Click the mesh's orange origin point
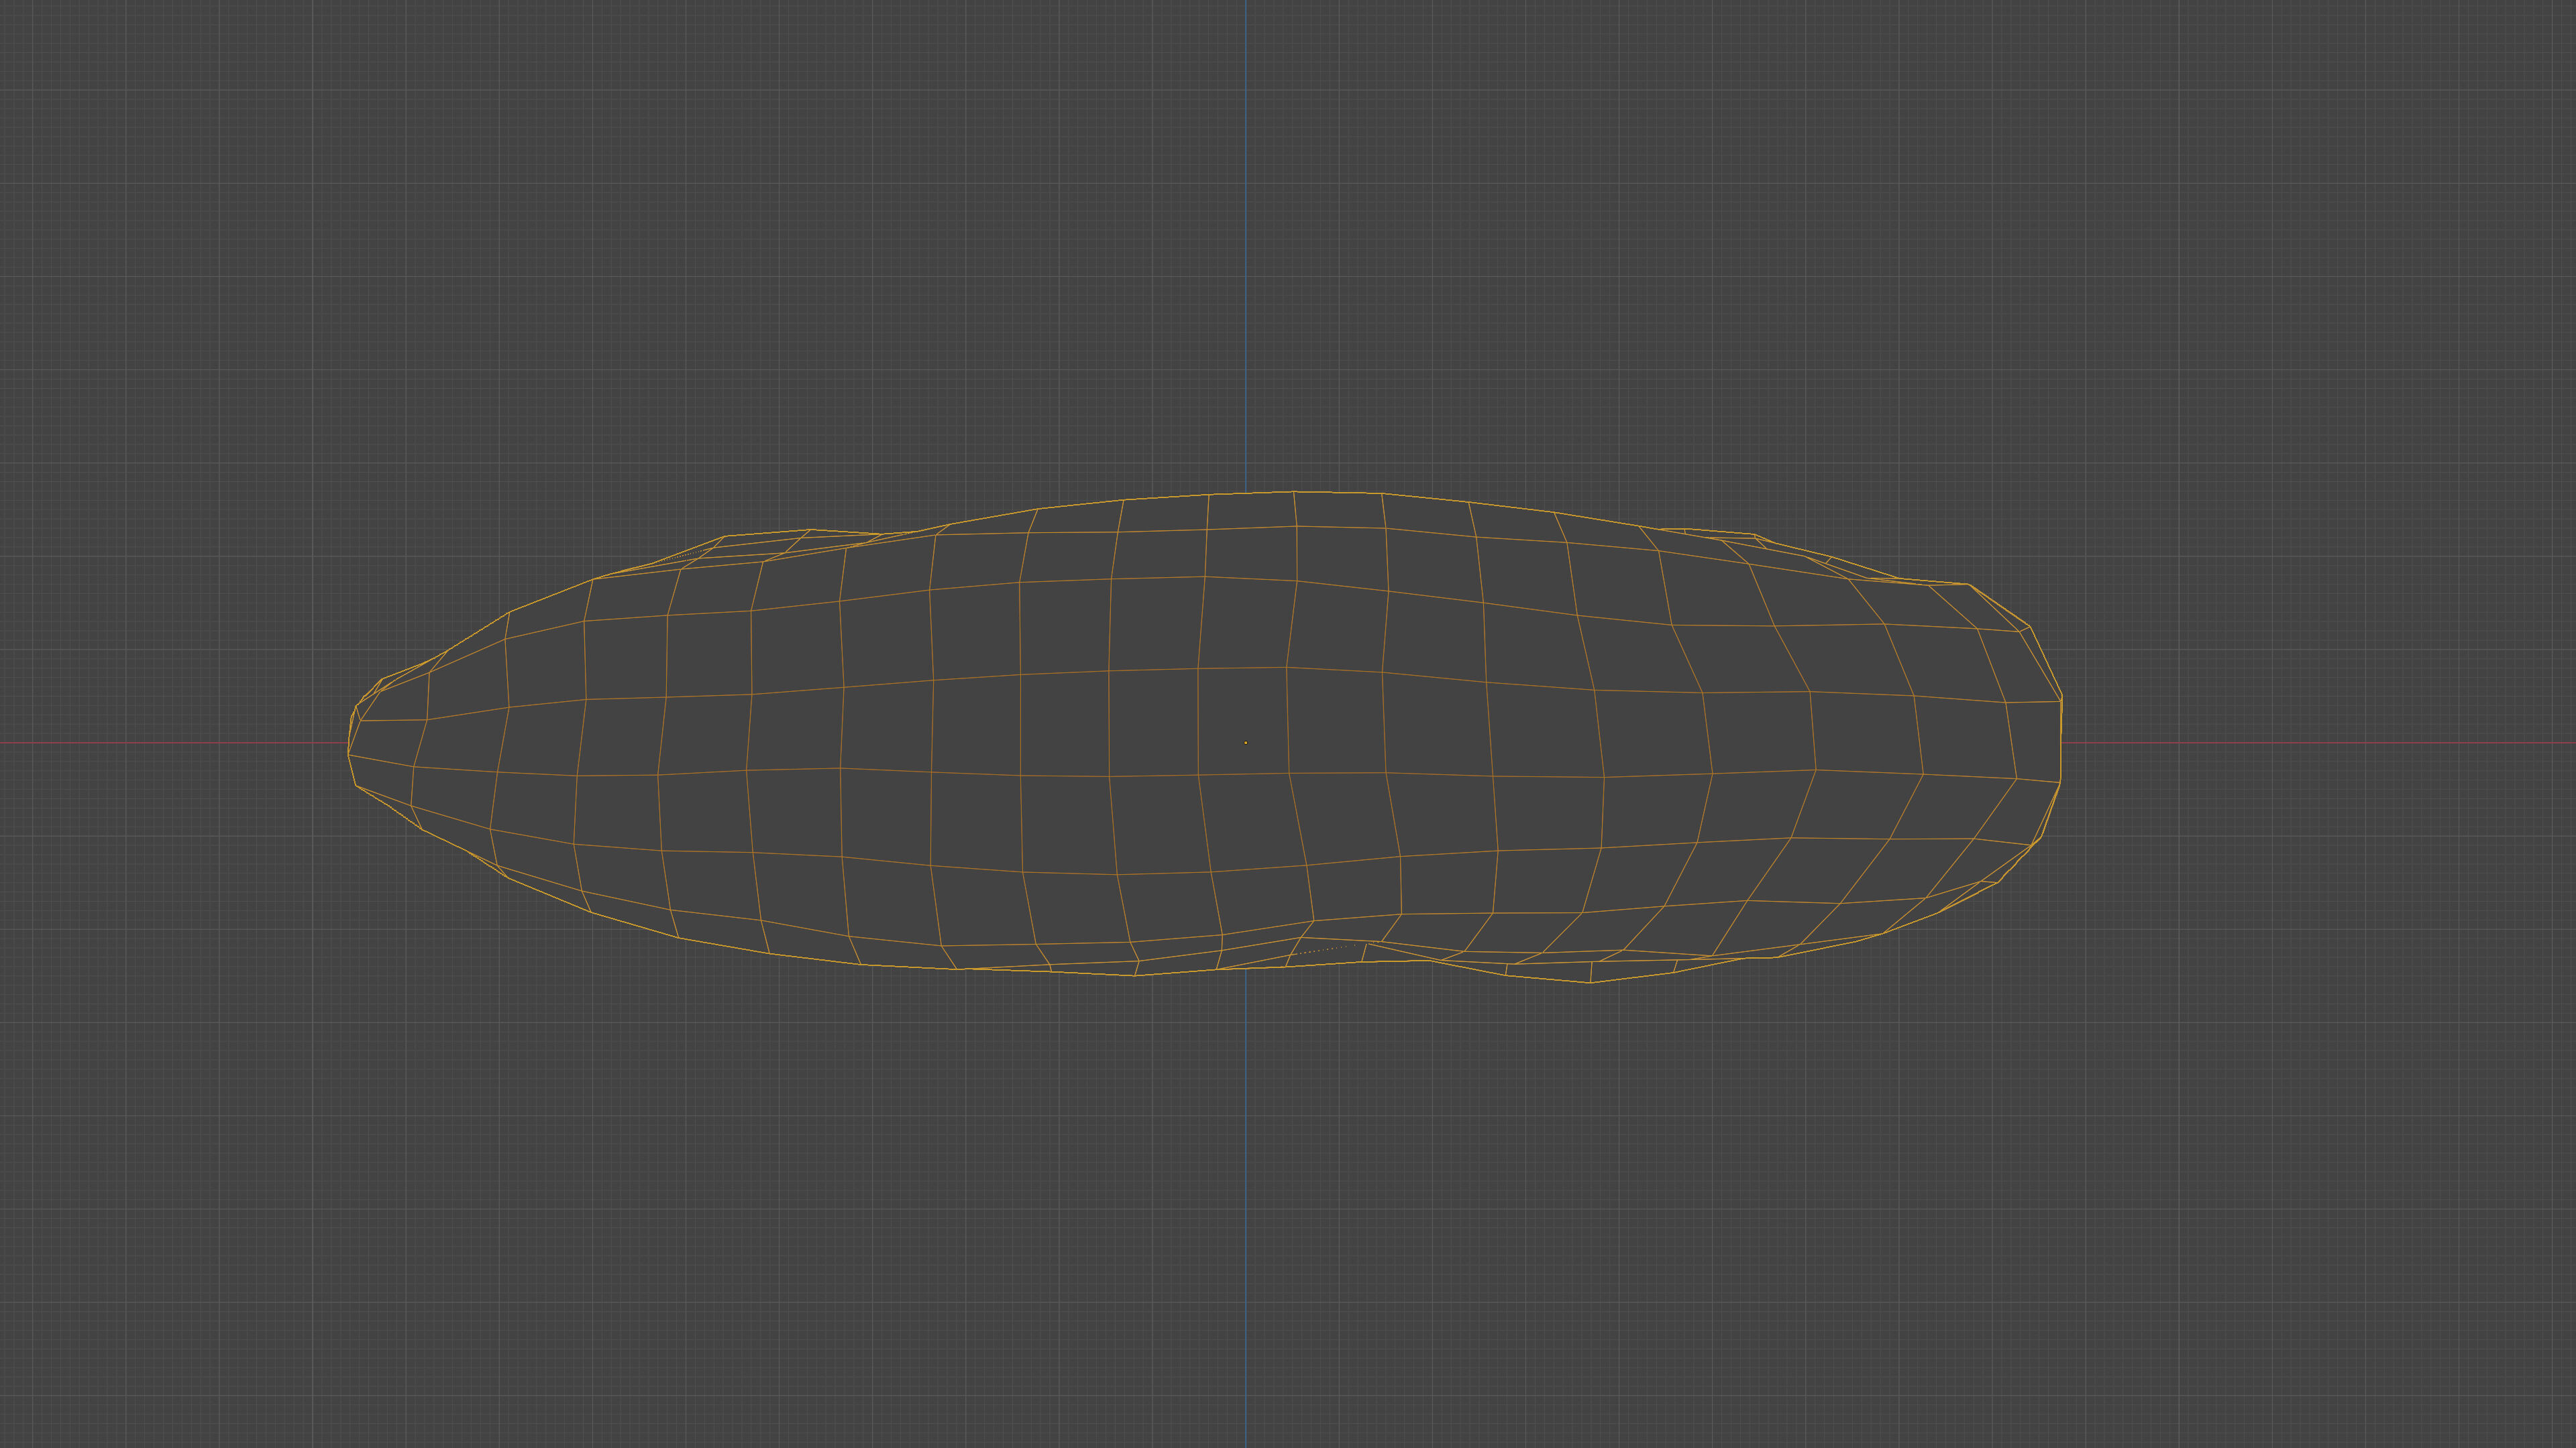The image size is (2576, 1448). pyautogui.click(x=1245, y=743)
